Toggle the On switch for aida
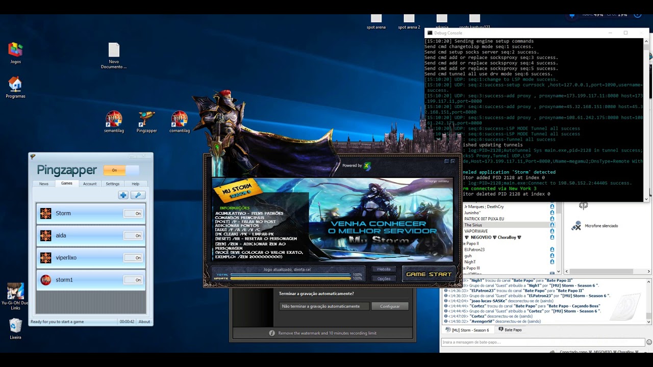Viewport: 653px width, 367px height. 133,235
